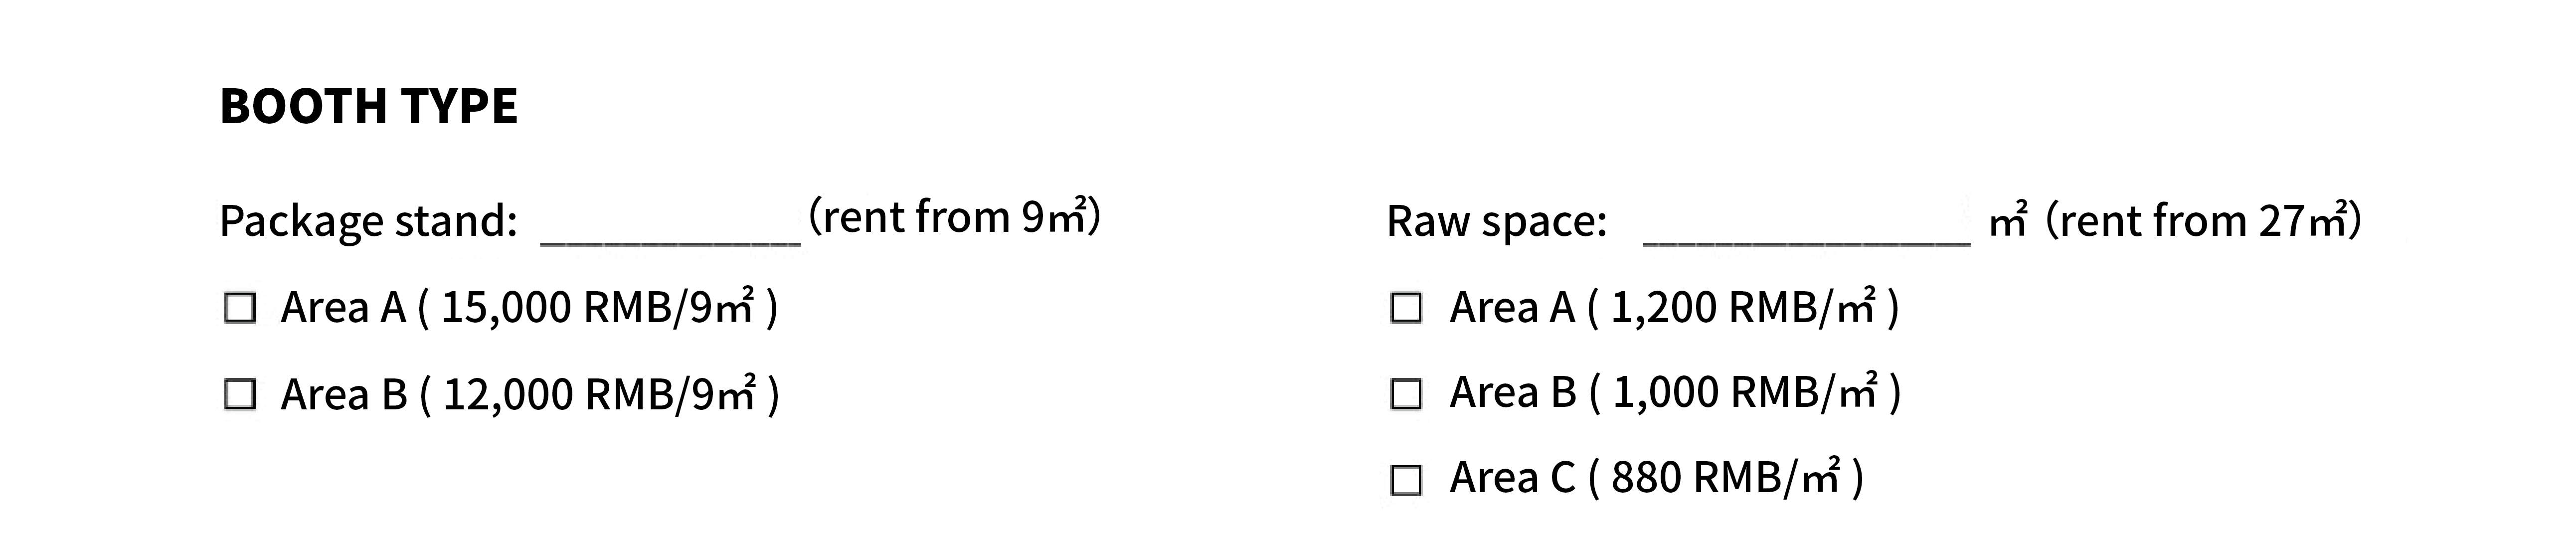Screen dimensions: 2576x542
Task: Select the text Area A ( 1,200 RMB/㎡ )
Action: click(1674, 307)
